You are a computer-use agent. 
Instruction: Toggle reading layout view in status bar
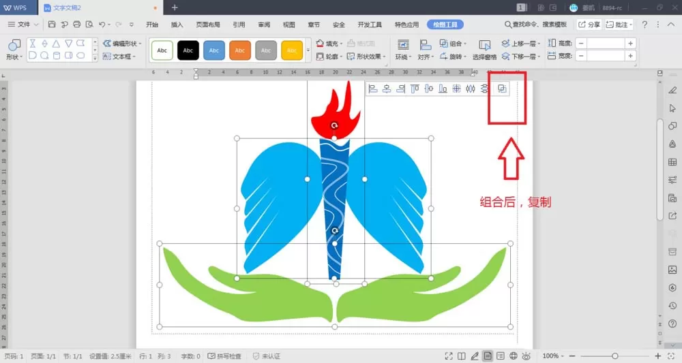[462, 356]
